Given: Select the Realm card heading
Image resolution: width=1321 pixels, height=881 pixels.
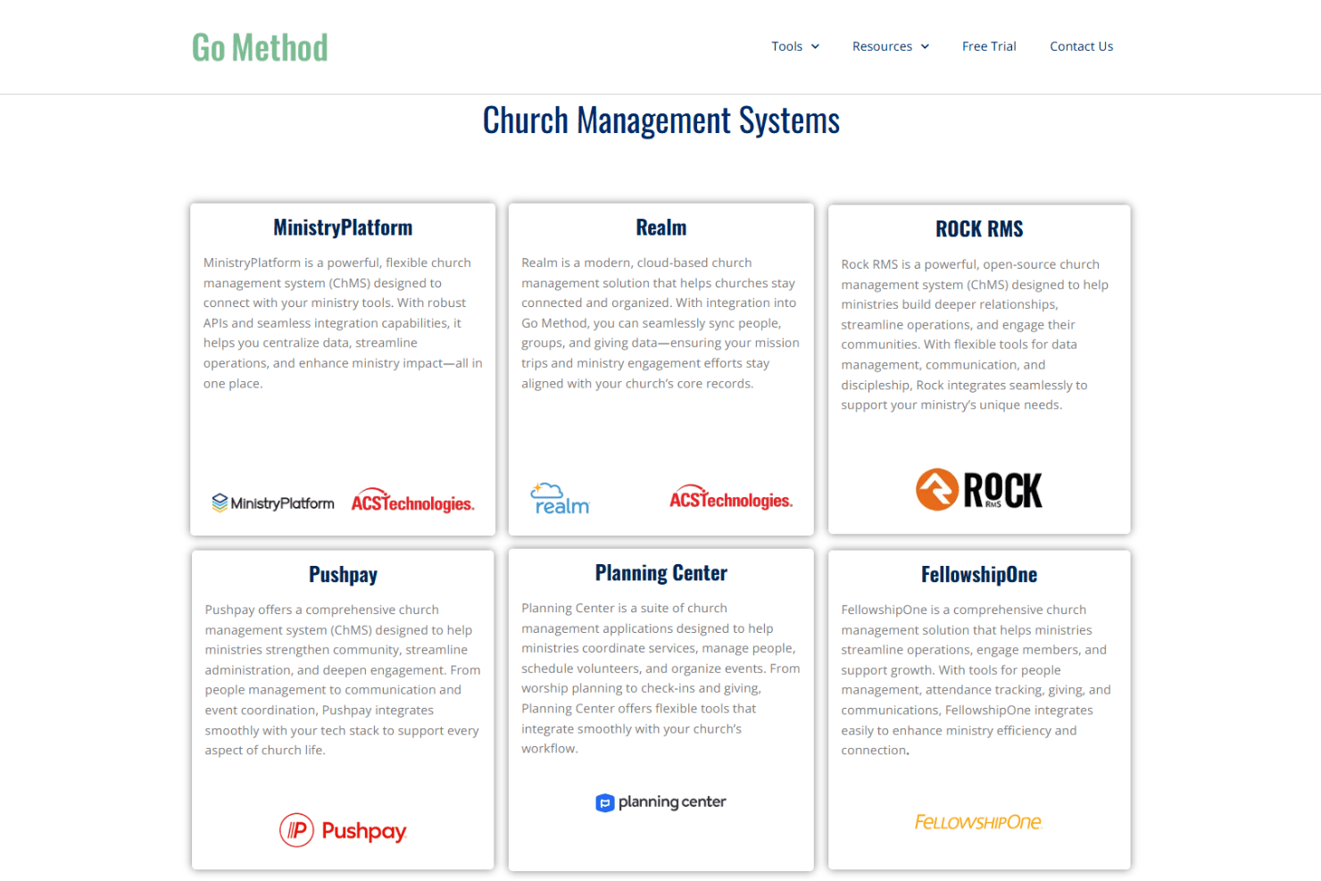Looking at the screenshot, I should pyautogui.click(x=661, y=228).
